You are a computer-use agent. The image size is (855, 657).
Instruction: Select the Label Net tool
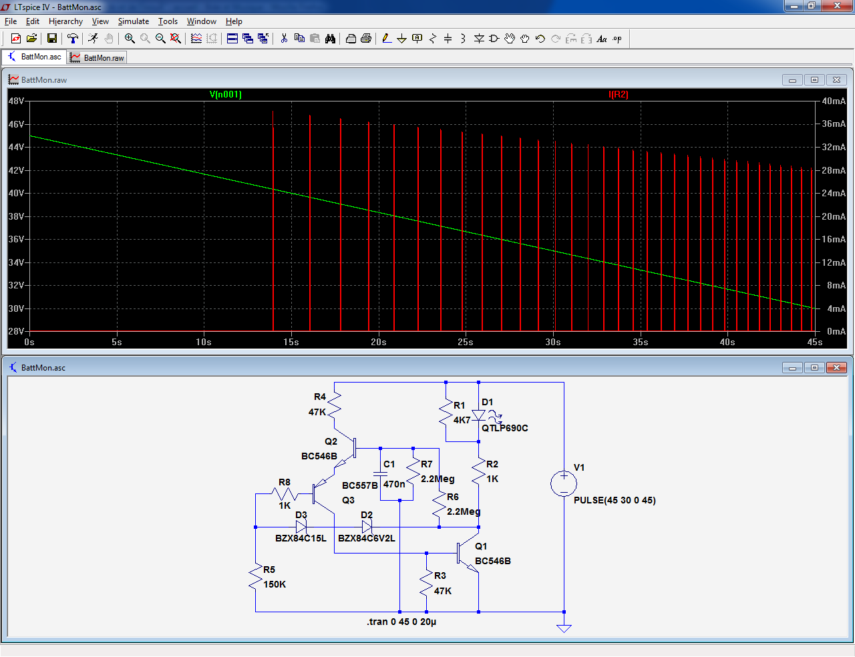click(417, 39)
